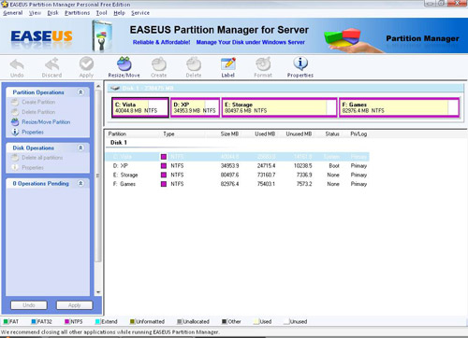
Task: Select the D: XP row in list
Action: (x=237, y=166)
